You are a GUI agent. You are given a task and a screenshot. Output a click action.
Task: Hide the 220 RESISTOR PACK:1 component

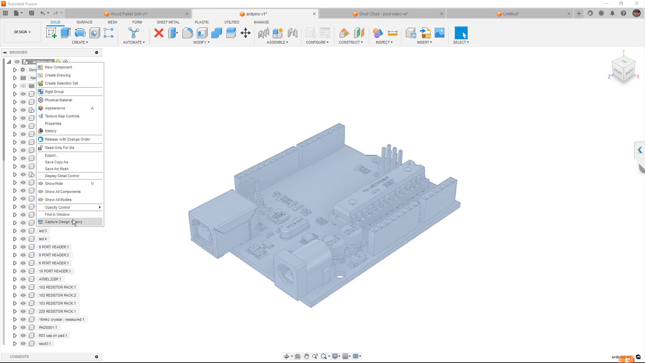pyautogui.click(x=23, y=311)
